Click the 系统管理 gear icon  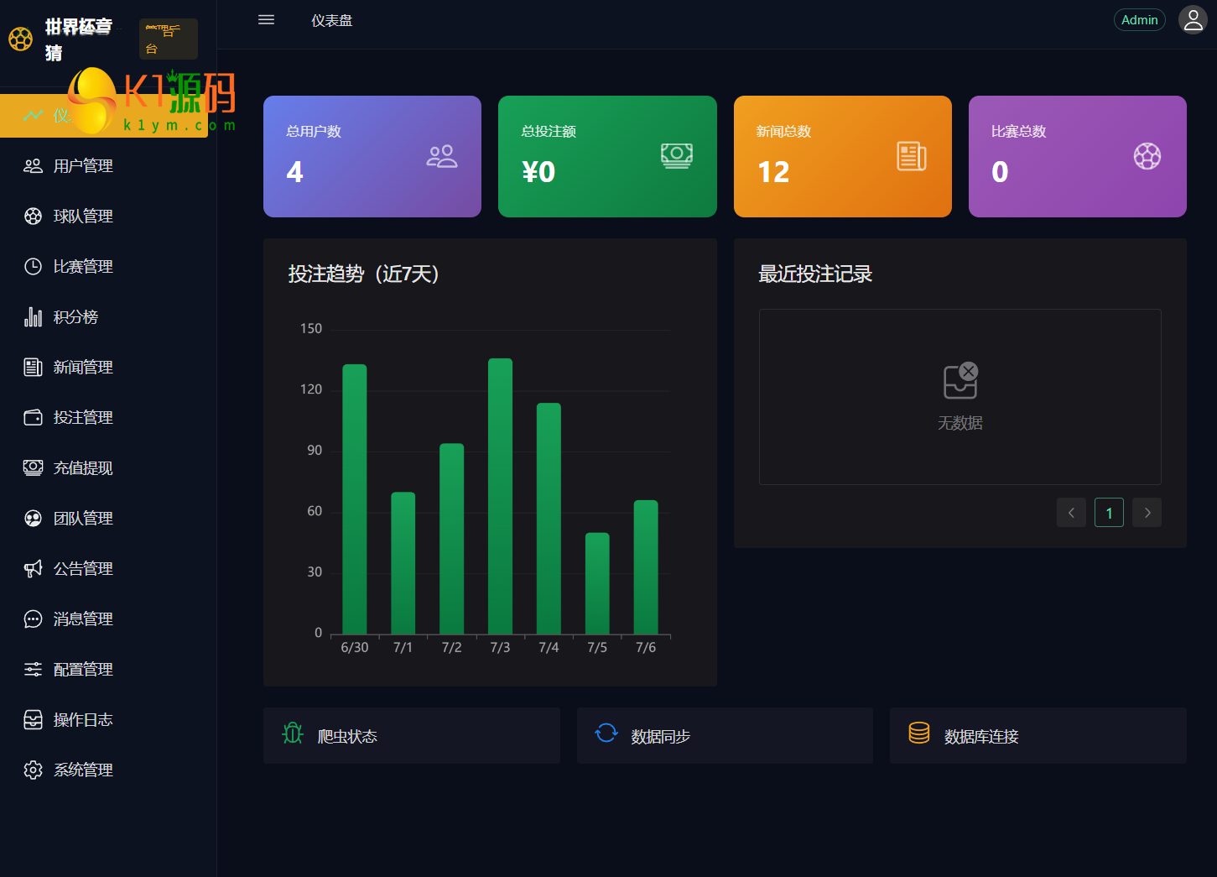click(33, 770)
